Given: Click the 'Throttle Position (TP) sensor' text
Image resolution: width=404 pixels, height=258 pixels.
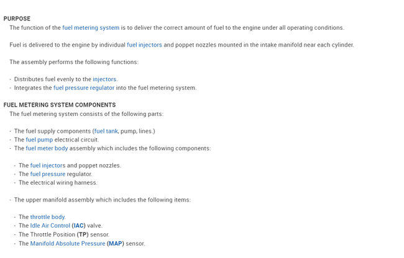Looking at the screenshot, I should click(x=64, y=235).
